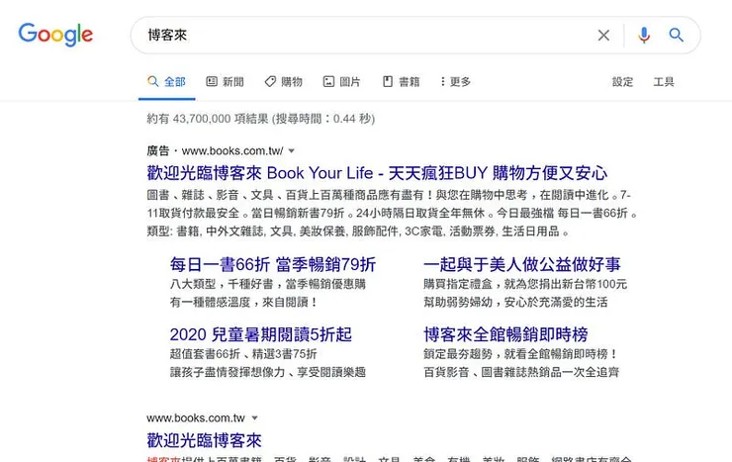
Task: Click the blue magnifier search icon
Action: click(676, 35)
